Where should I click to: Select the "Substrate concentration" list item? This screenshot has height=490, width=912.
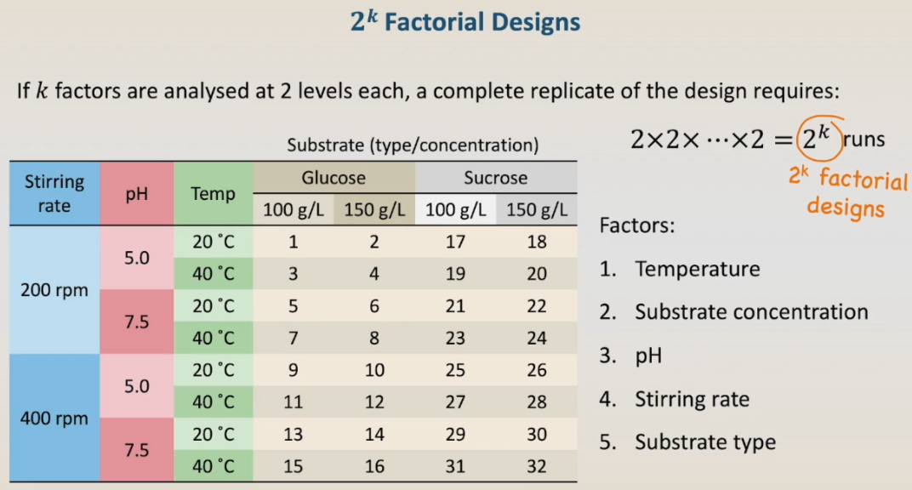click(751, 312)
